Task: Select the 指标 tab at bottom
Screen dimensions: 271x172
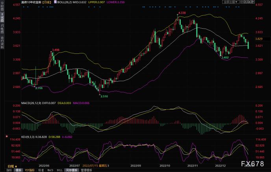Action: click(9, 170)
